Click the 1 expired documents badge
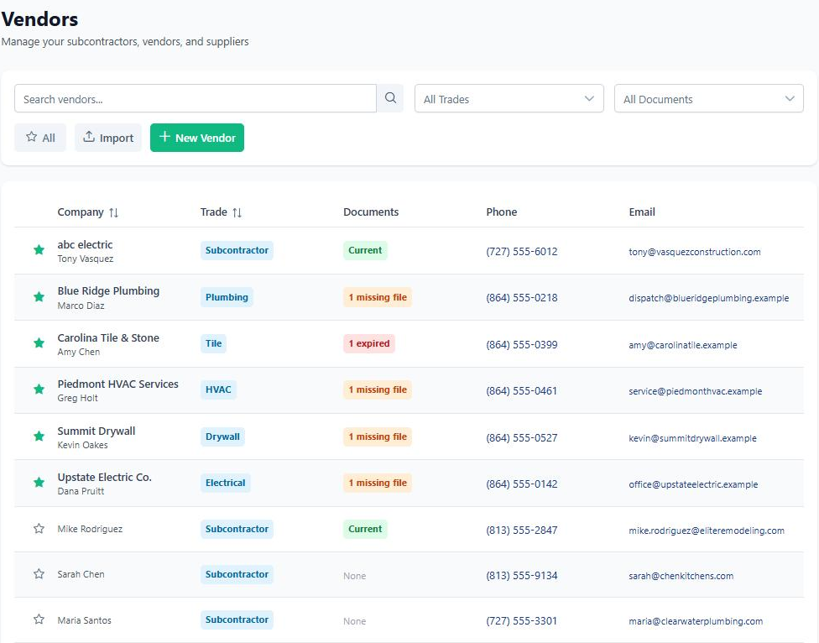The width and height of the screenshot is (819, 643). (368, 343)
